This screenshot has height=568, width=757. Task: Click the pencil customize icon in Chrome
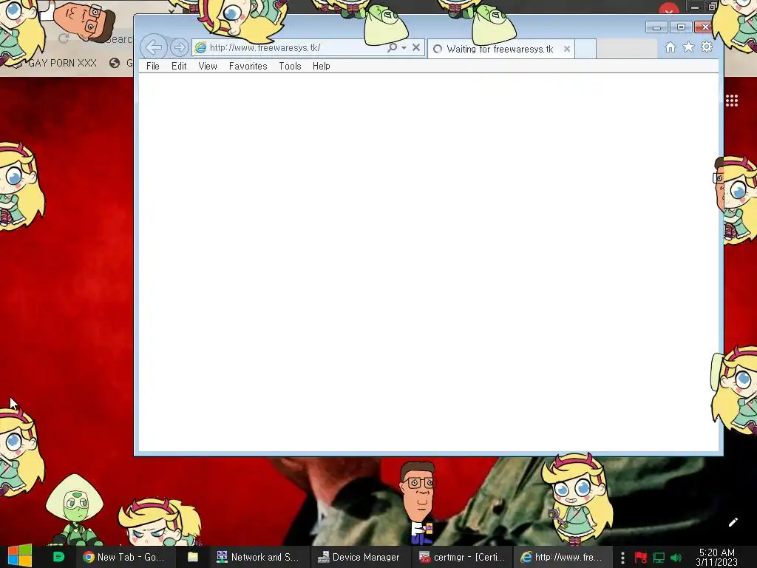tap(733, 522)
